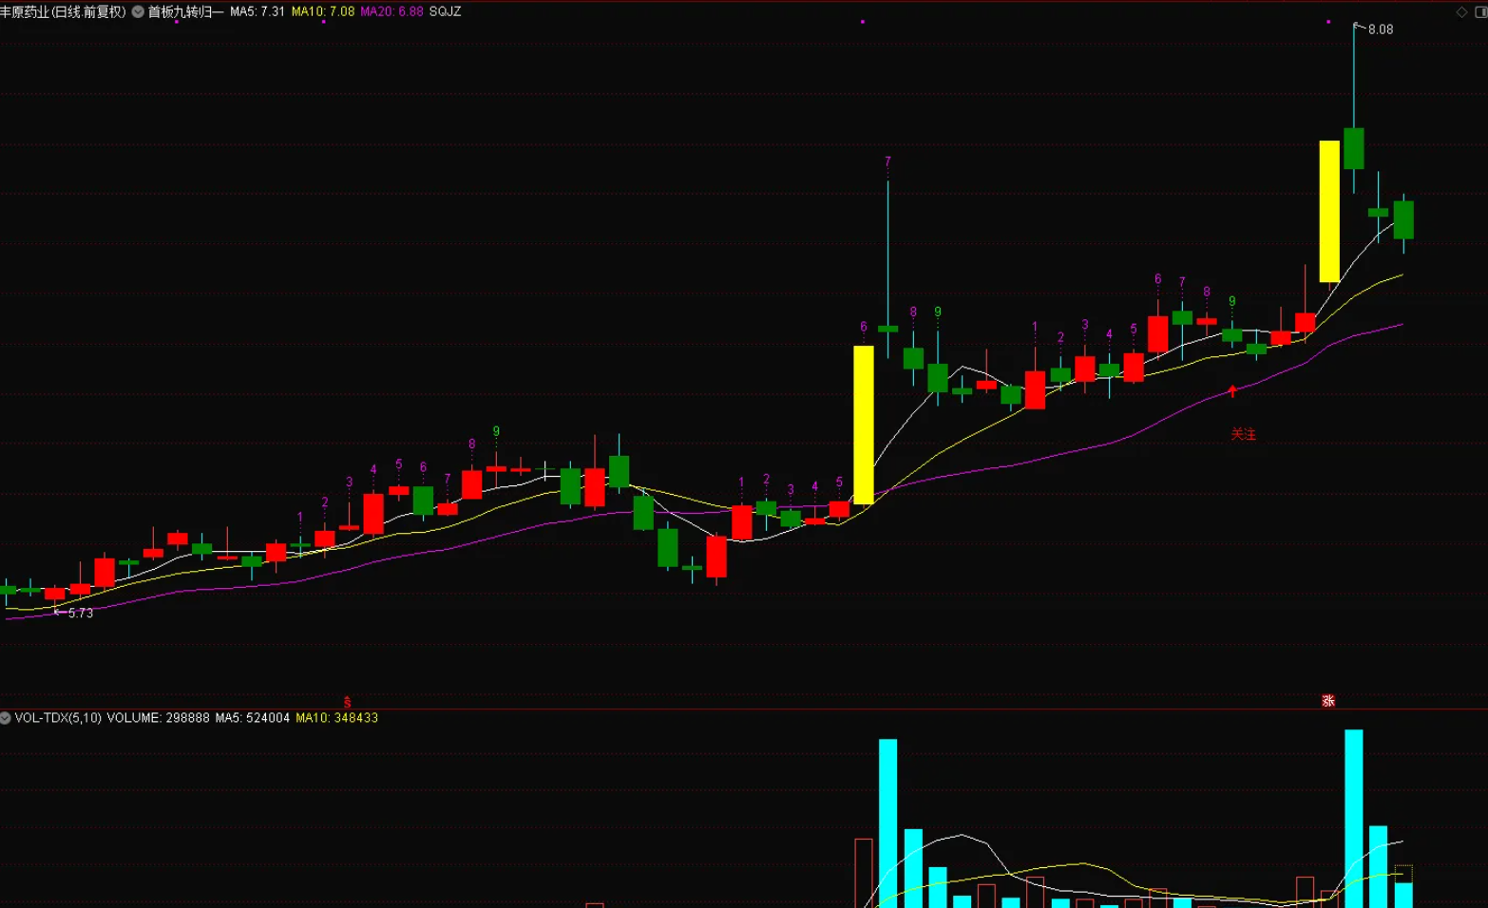1488x908 pixels.
Task: Click the diamond icon at top right
Action: pos(1461,12)
